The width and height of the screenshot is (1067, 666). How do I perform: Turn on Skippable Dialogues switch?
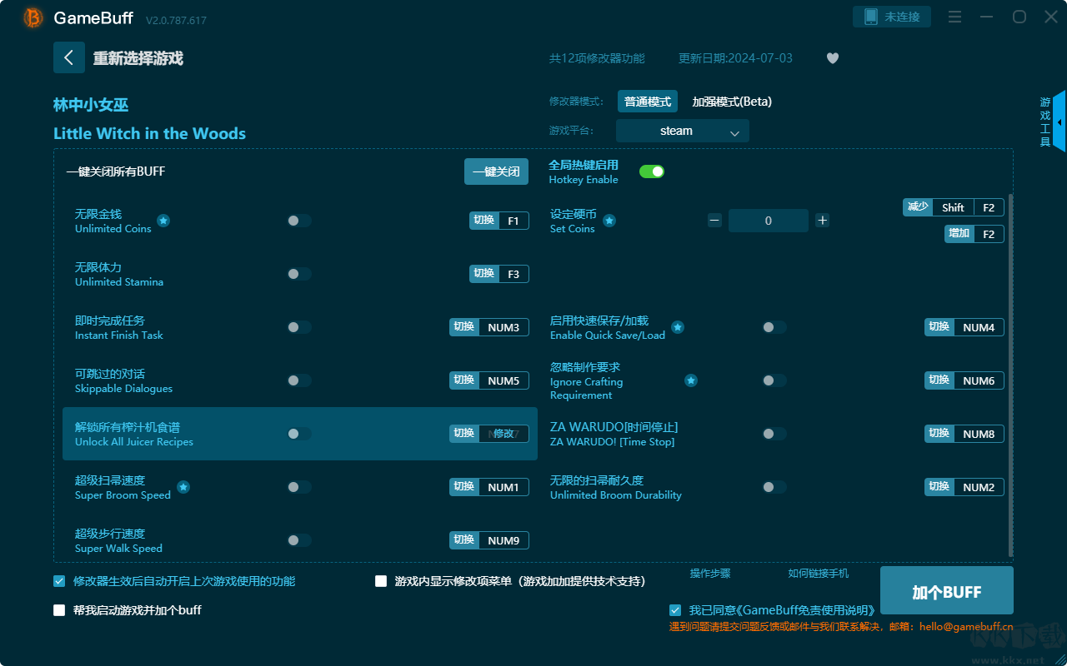tap(299, 380)
